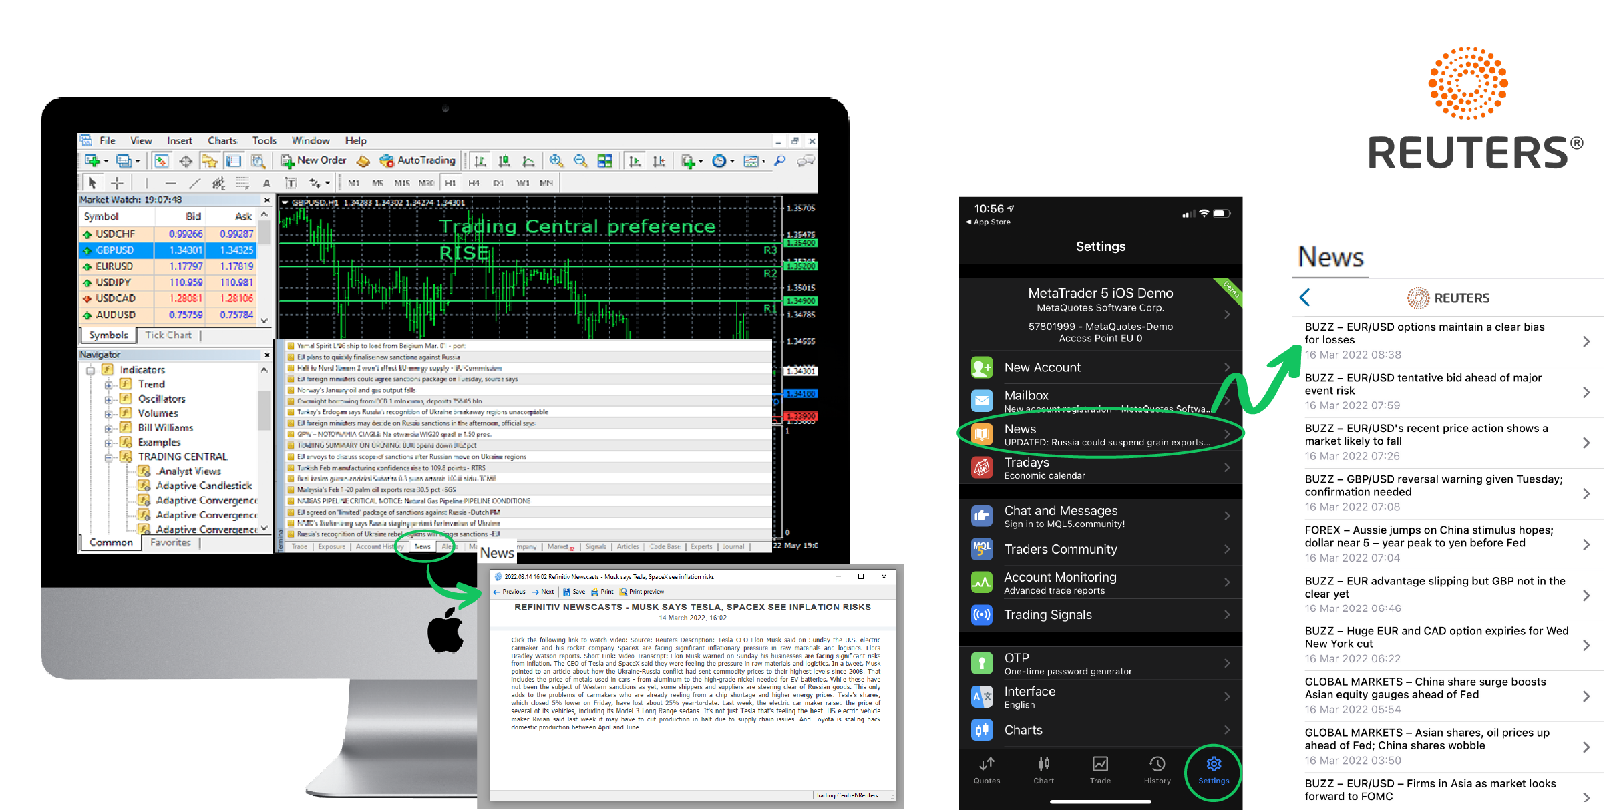Viewport: 1605px width, 812px height.
Task: Select the text label 'T' tool
Action: pos(291,183)
